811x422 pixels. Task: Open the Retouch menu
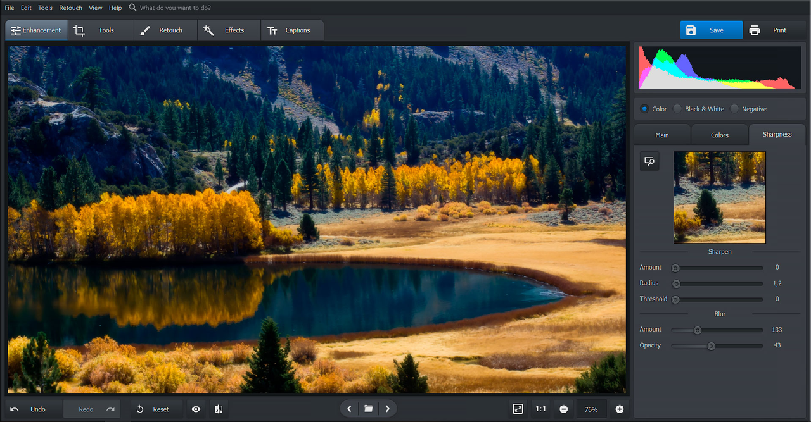pos(70,8)
